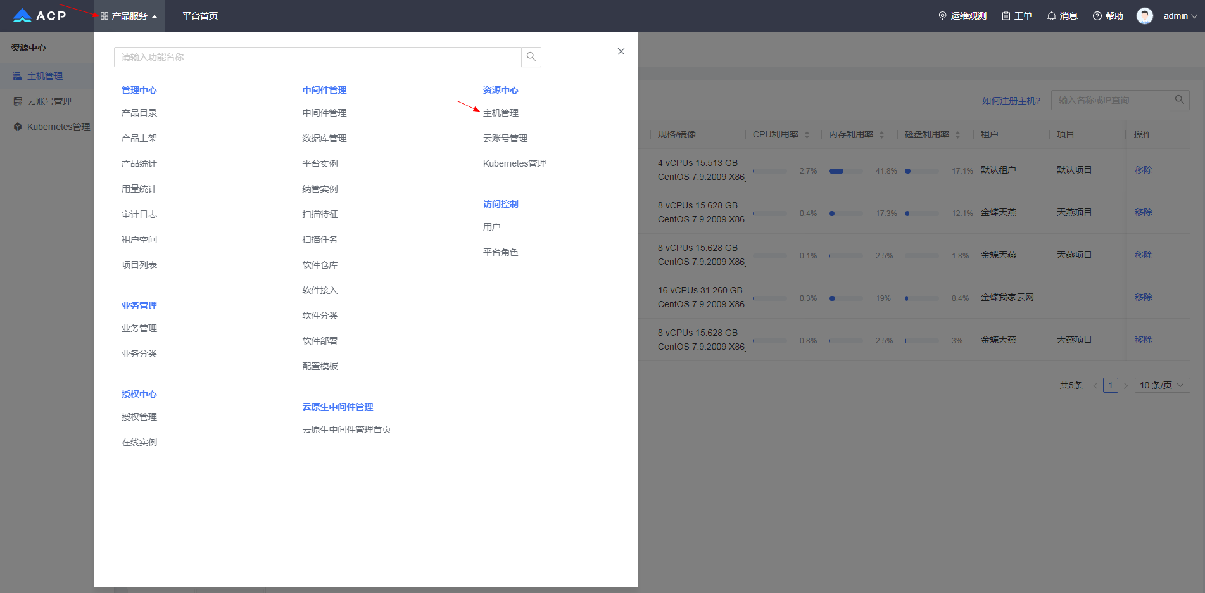Open 产品上架 menu entry
The image size is (1205, 593).
[139, 138]
